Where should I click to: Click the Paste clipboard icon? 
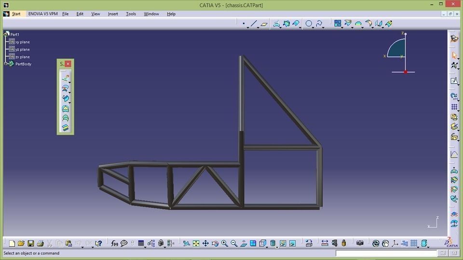click(68, 243)
